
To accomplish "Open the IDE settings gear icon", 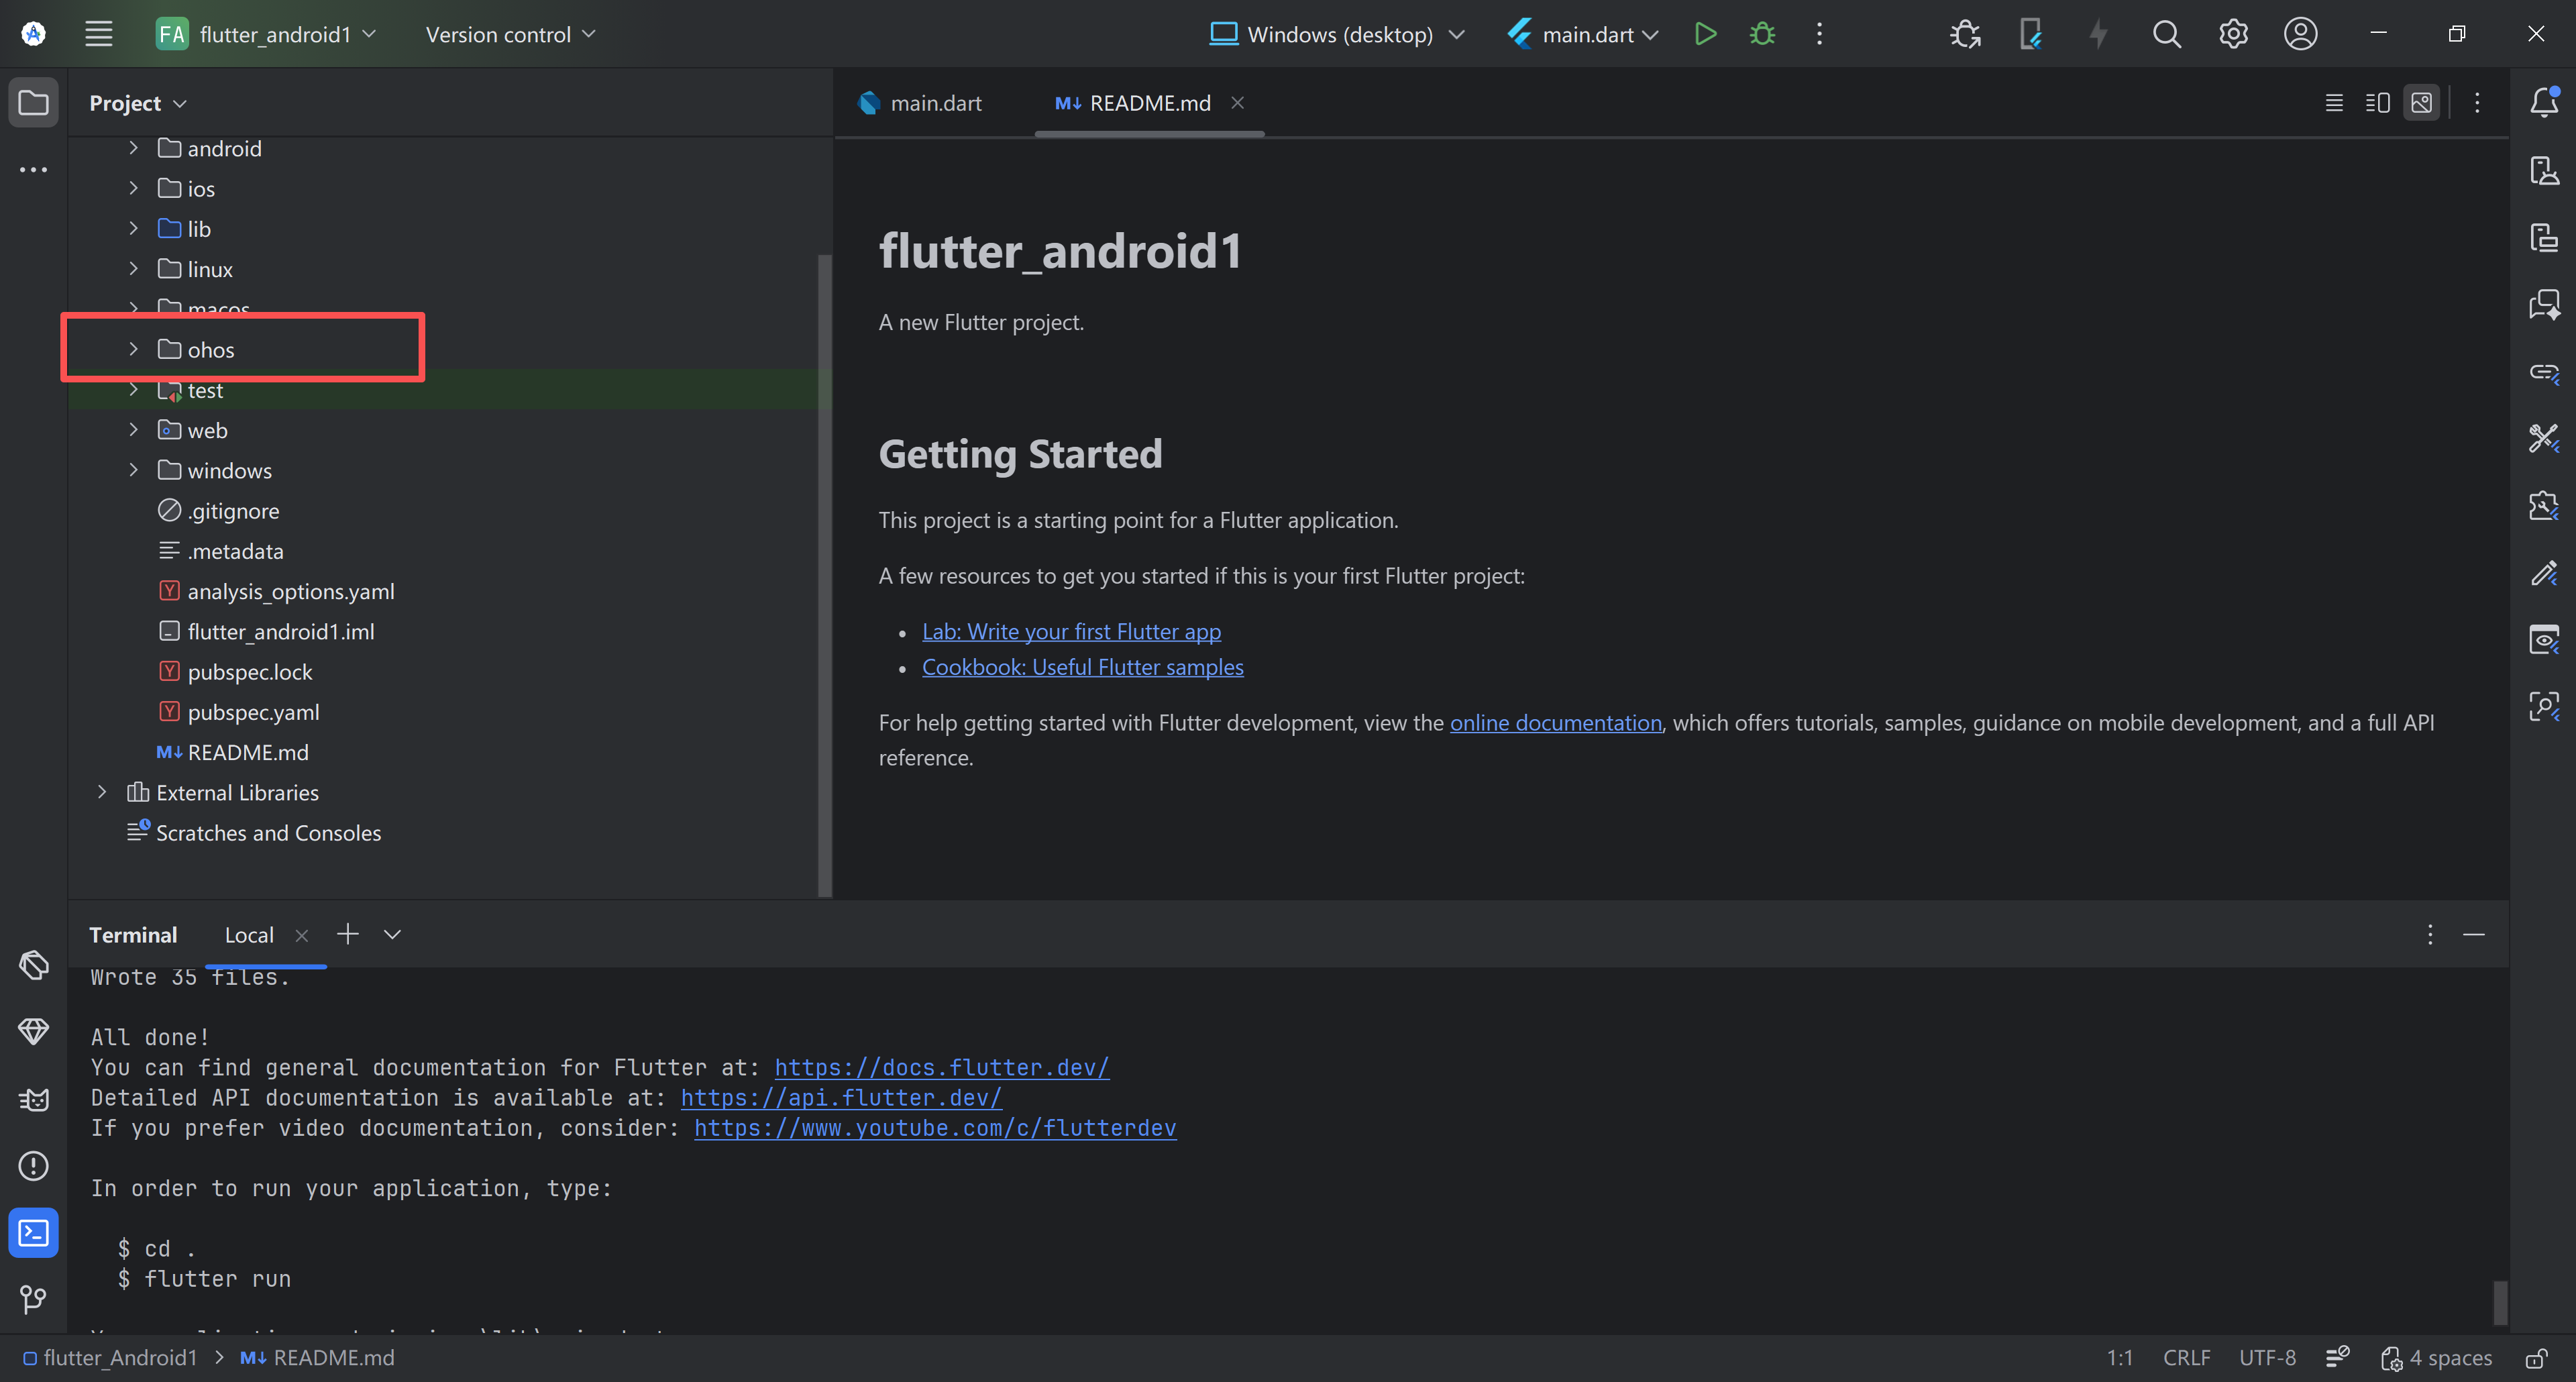I will [2233, 34].
